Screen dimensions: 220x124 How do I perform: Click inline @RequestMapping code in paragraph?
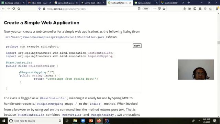click(x=50, y=104)
